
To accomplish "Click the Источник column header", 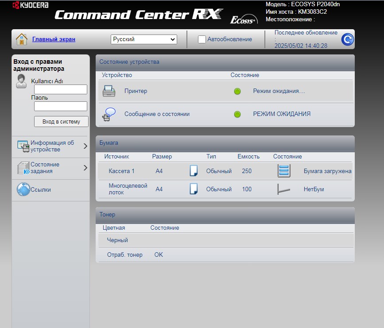I will [x=116, y=157].
